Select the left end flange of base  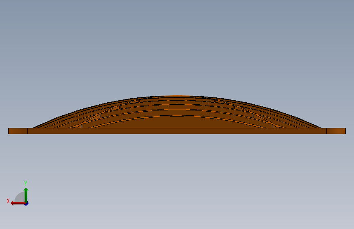[18, 131]
